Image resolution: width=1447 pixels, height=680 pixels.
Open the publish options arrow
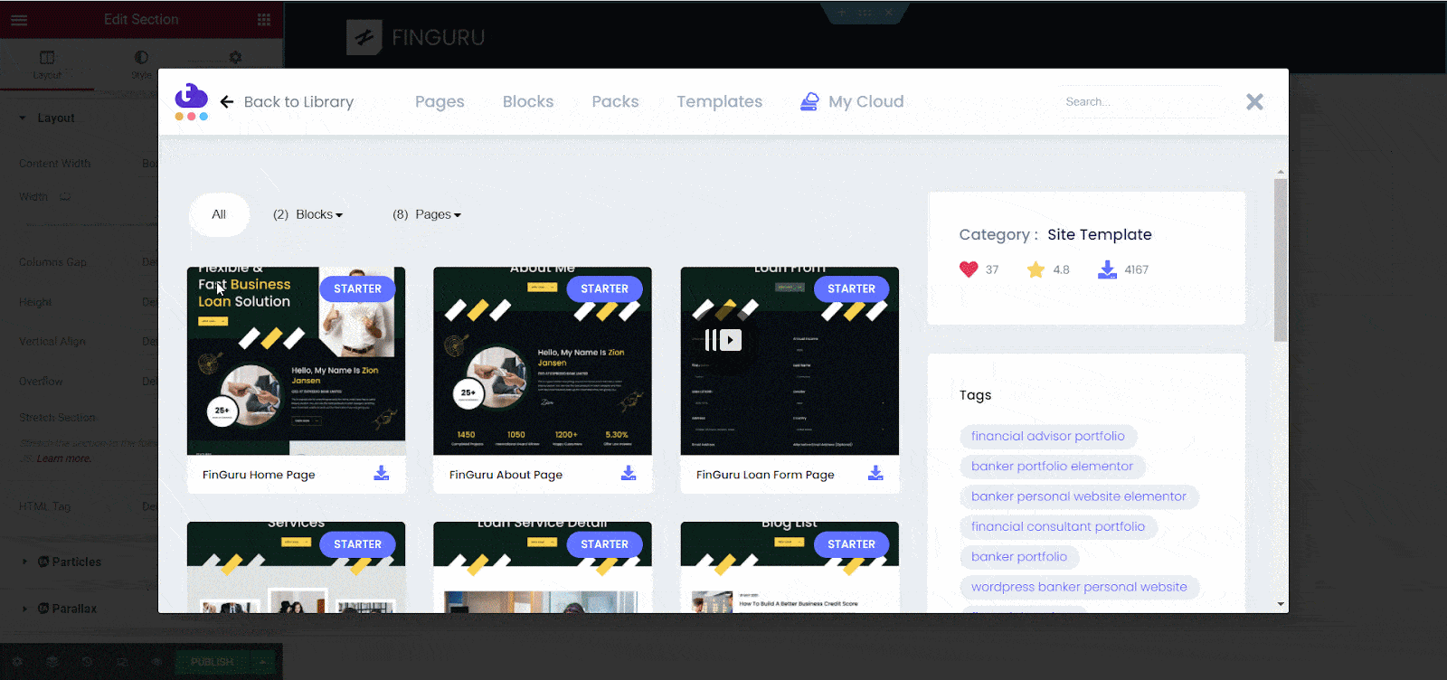262,662
